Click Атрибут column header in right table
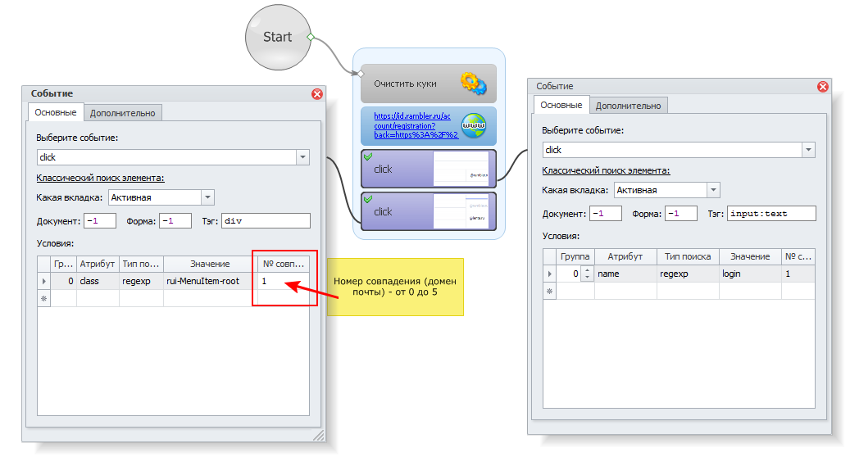The image size is (850, 457). pos(625,256)
